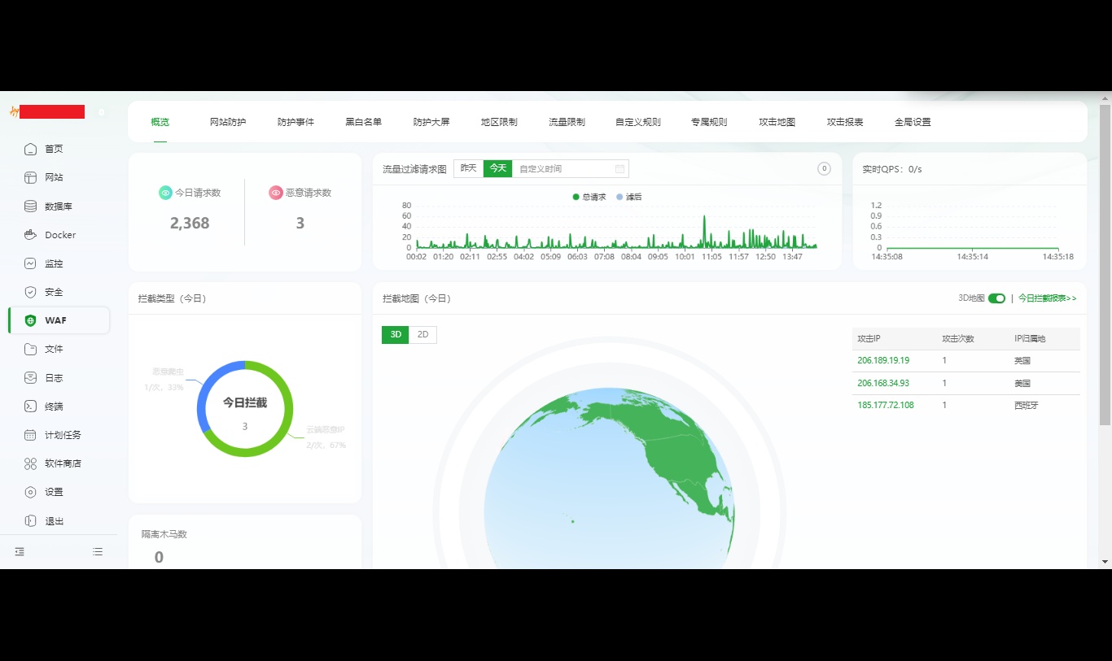
Task: Click attack IP 185.177.72.108
Action: (x=886, y=405)
